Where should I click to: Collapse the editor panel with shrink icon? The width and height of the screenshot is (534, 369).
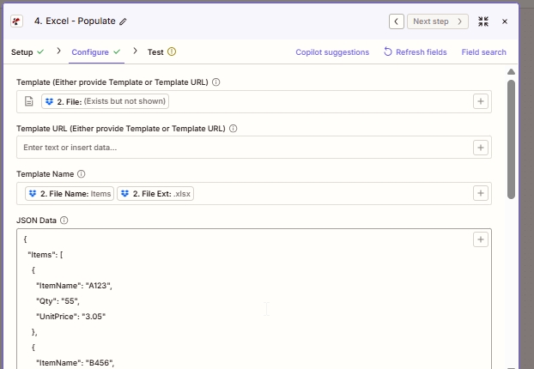point(483,21)
